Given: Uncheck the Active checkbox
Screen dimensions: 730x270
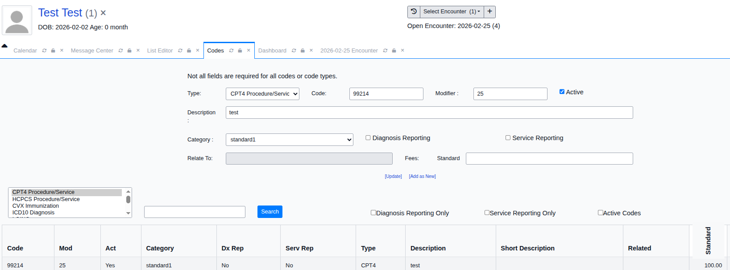Looking at the screenshot, I should [562, 92].
